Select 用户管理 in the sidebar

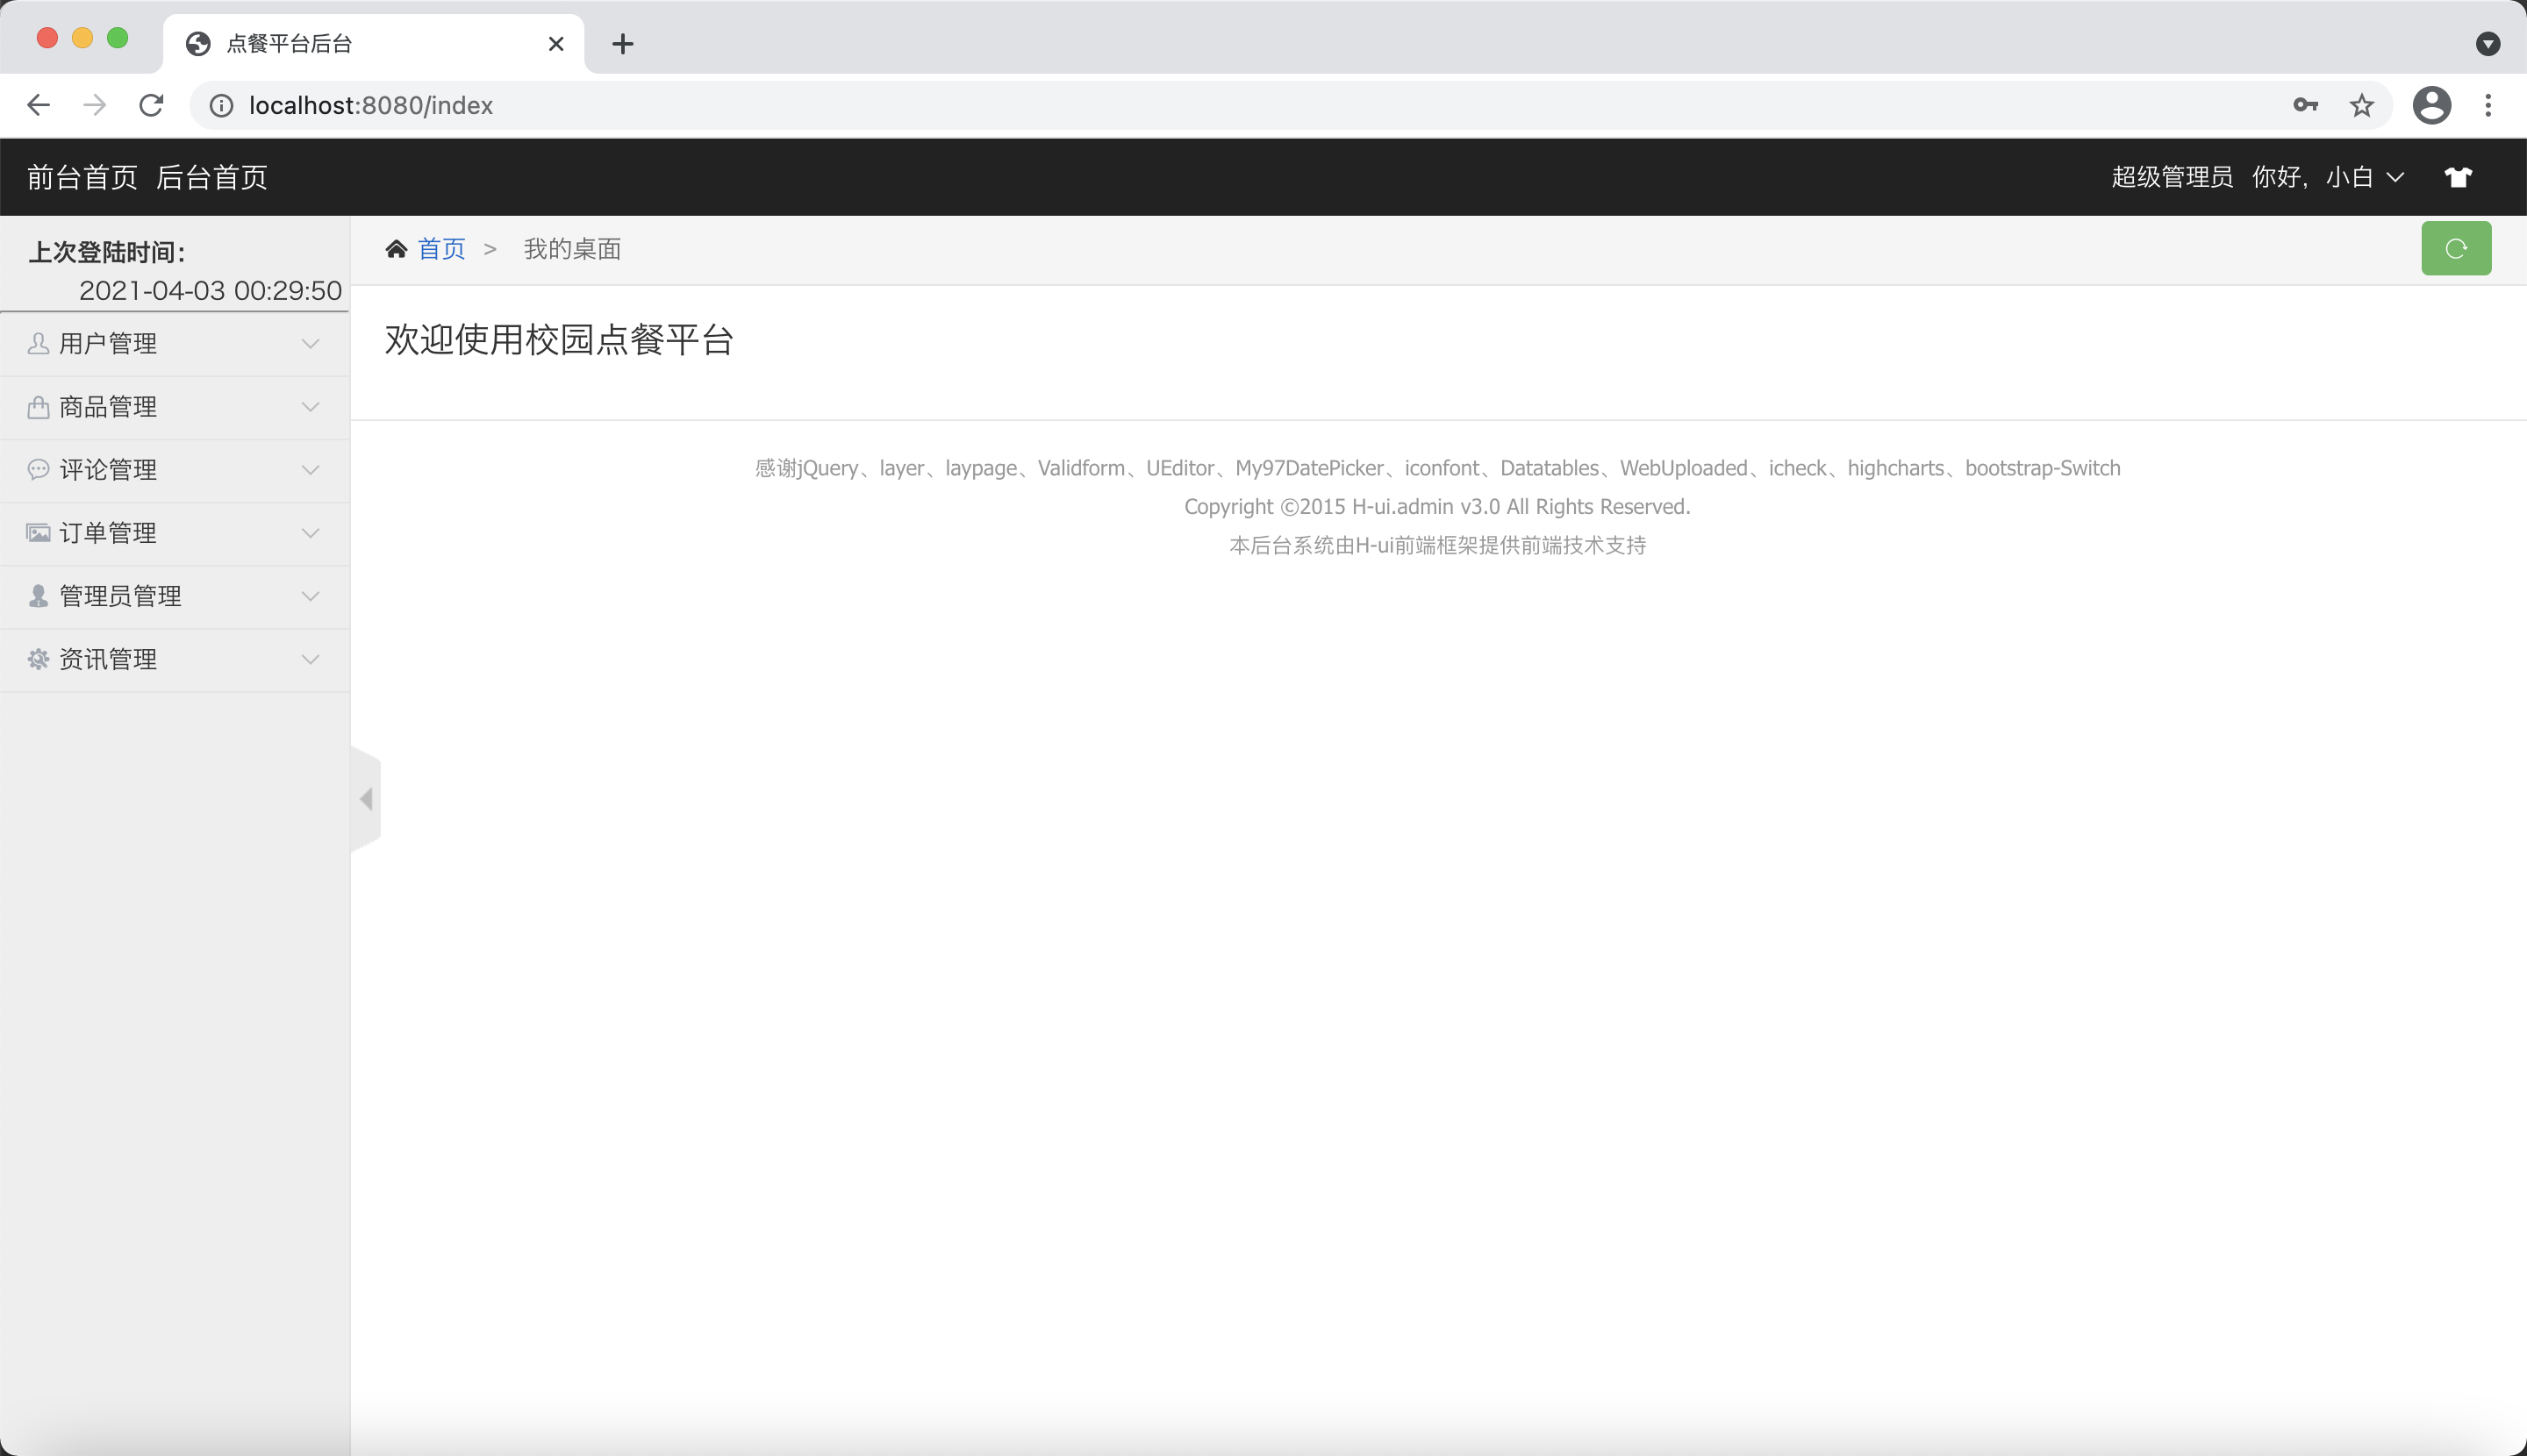click(x=175, y=344)
